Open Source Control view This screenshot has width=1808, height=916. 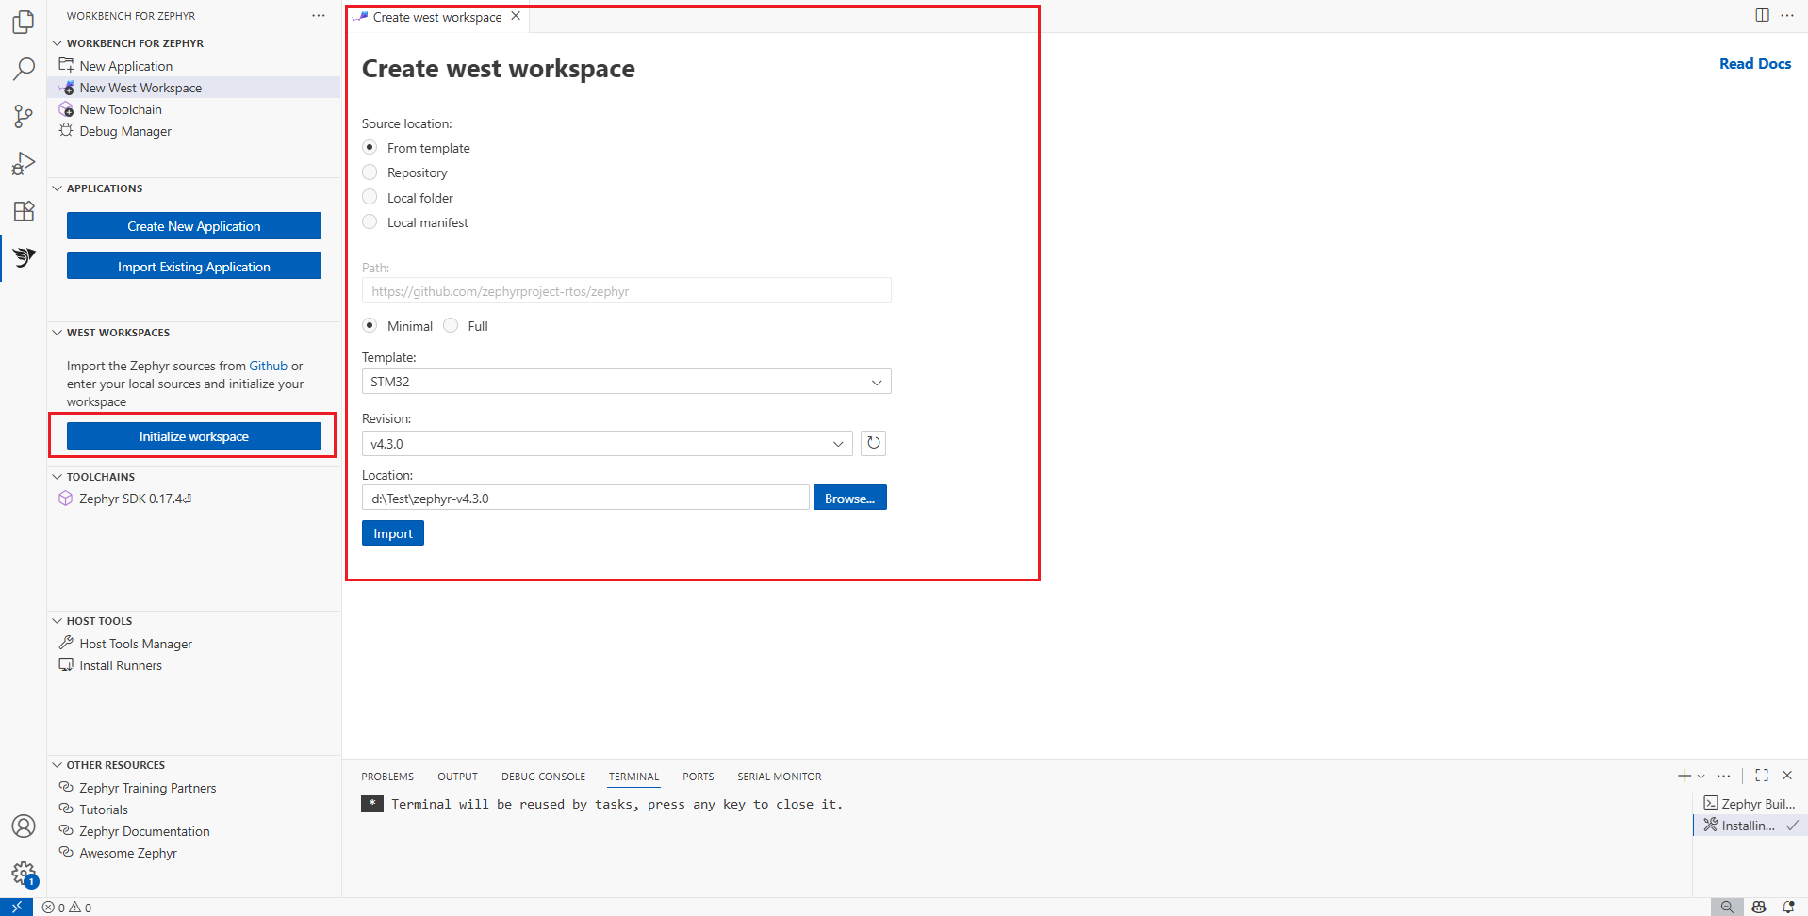[24, 116]
